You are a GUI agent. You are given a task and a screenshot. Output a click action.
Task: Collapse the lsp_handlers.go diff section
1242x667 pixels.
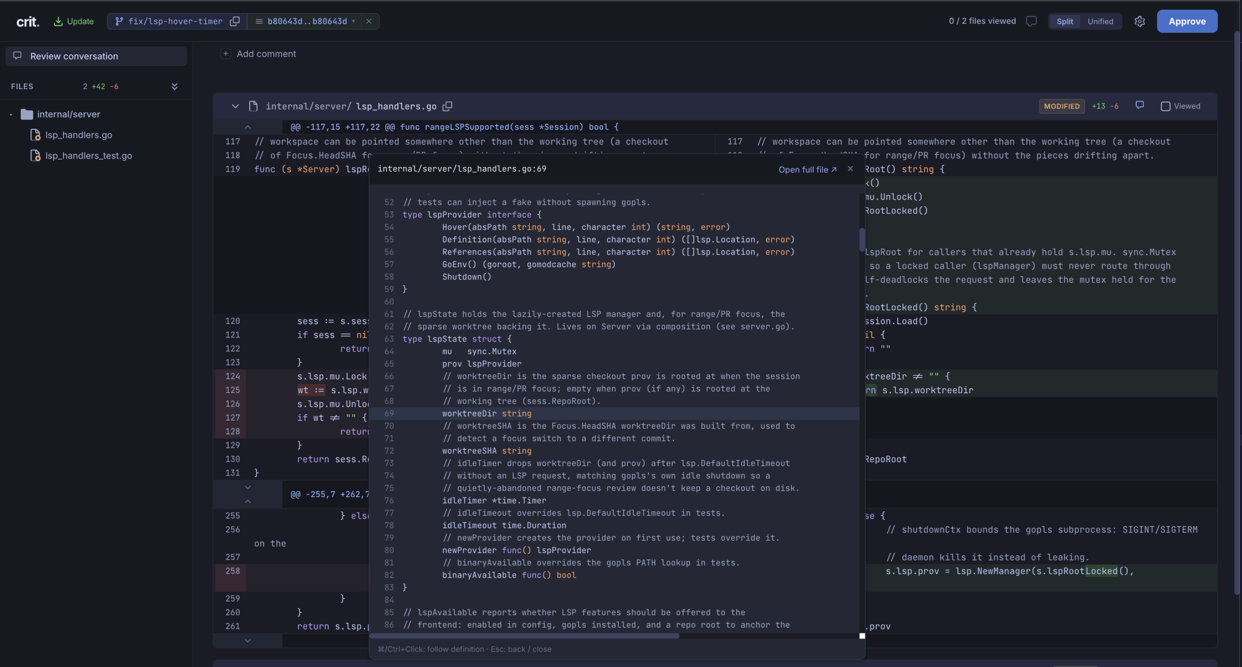[235, 106]
